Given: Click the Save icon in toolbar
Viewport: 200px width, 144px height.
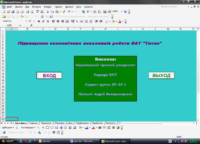Looking at the screenshot, I should (13, 12).
